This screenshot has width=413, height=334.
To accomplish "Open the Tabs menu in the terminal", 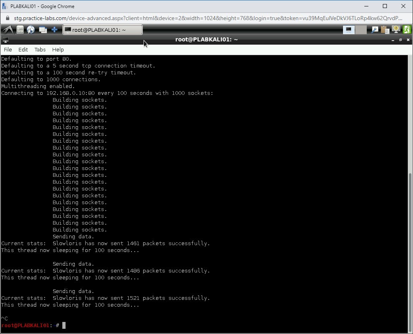I will 40,49.
